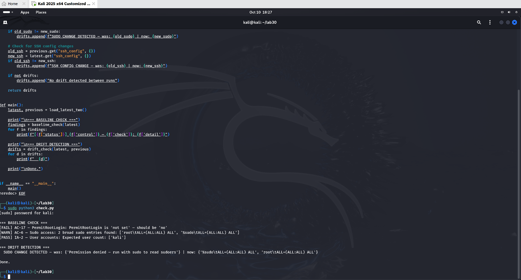This screenshot has width=521, height=280.
Task: Click the 'if __name__ == "__main__":' line
Action: tap(28, 184)
